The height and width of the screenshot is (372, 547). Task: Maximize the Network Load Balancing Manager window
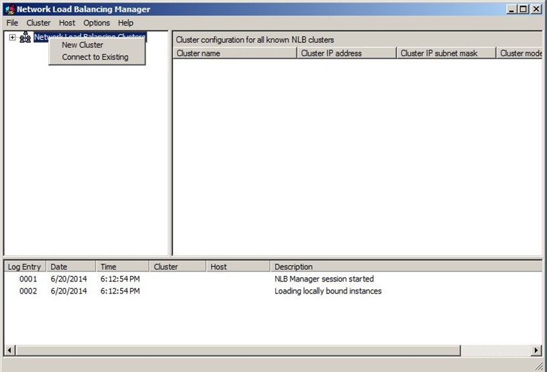pos(523,9)
